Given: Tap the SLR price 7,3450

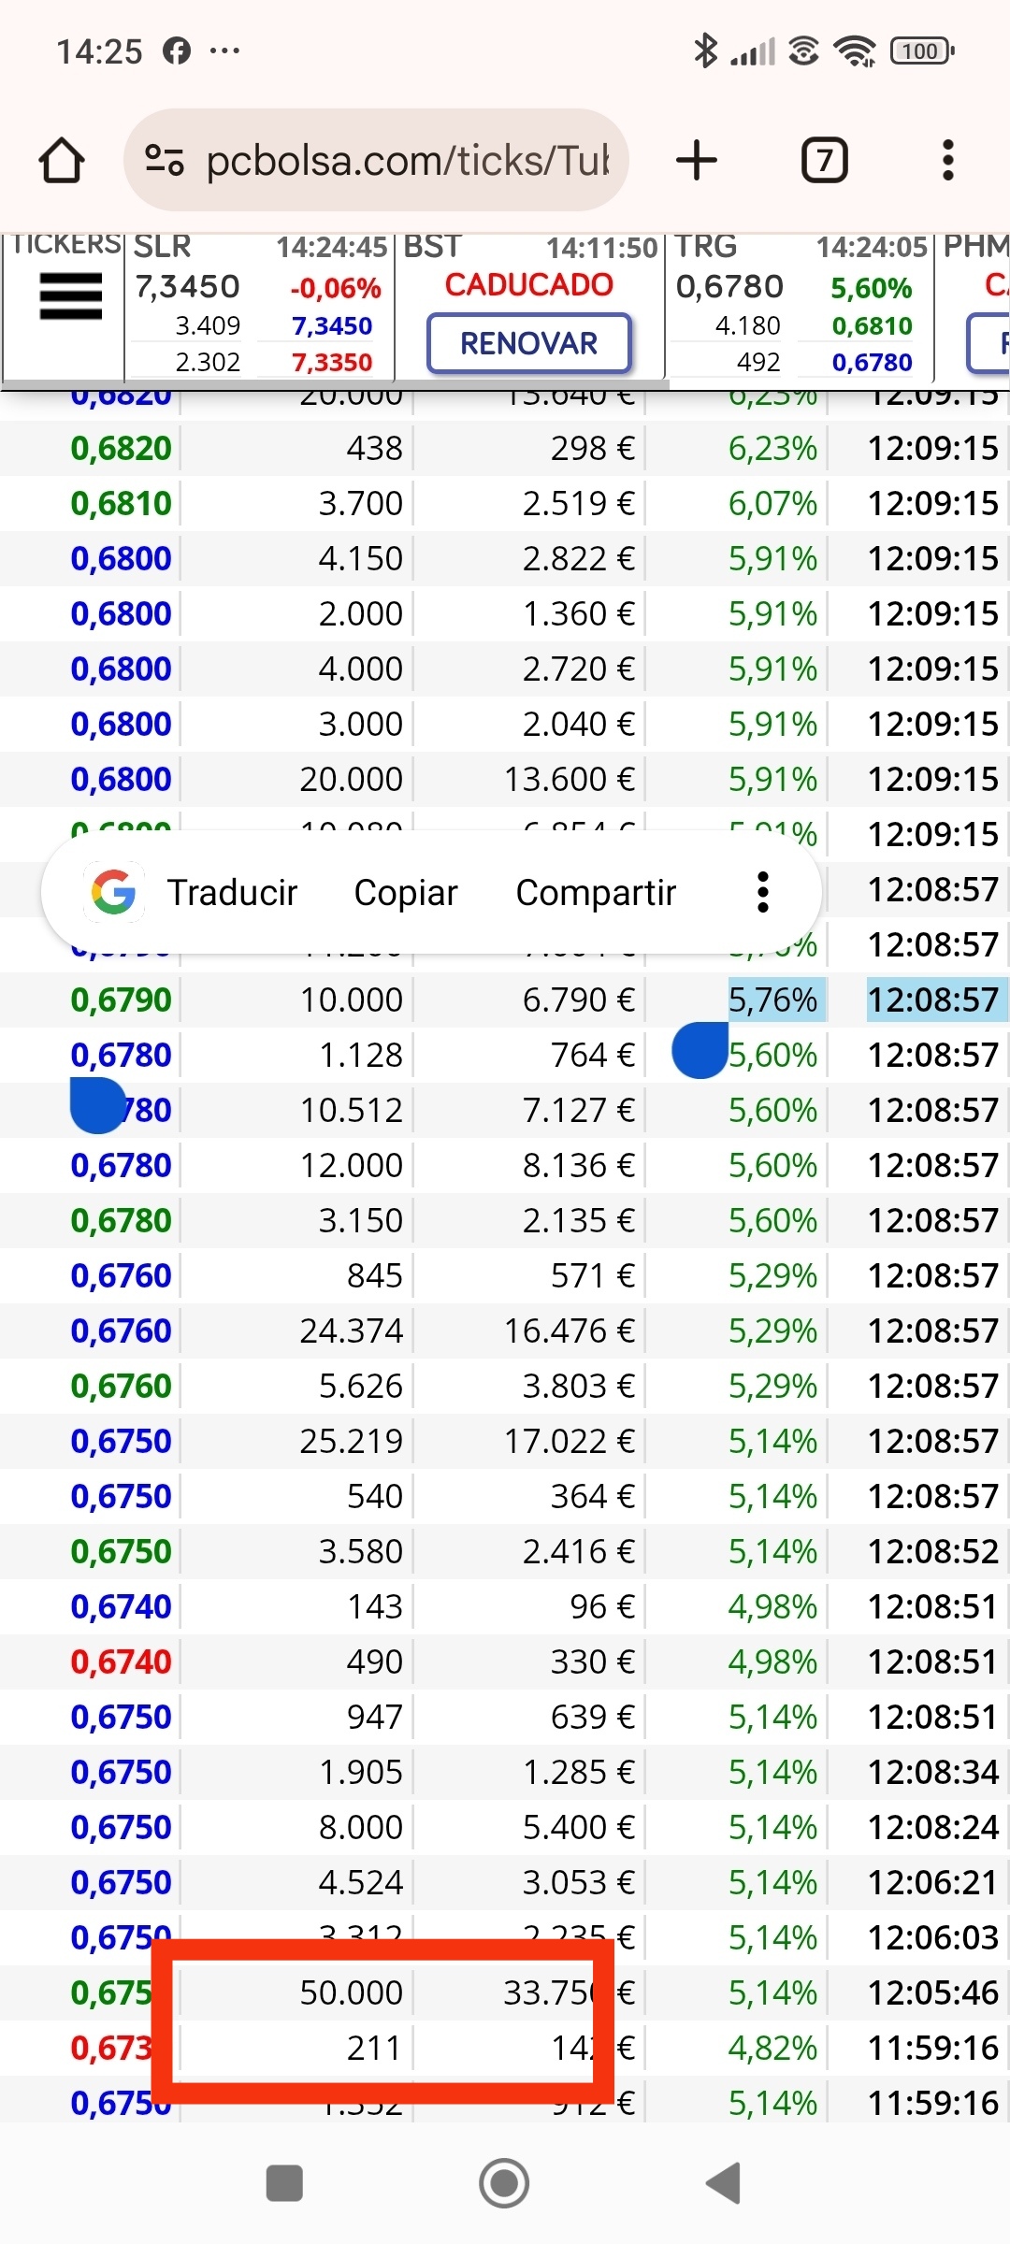Looking at the screenshot, I should pos(187,286).
